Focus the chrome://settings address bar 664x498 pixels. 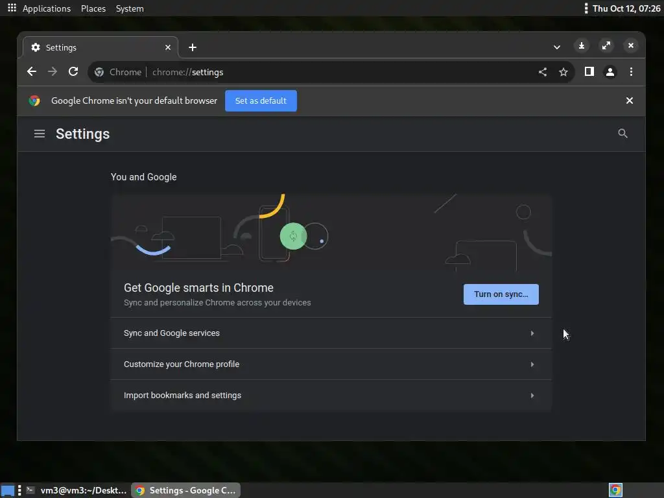click(x=330, y=72)
